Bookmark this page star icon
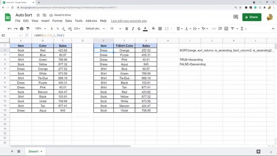 click(240, 8)
